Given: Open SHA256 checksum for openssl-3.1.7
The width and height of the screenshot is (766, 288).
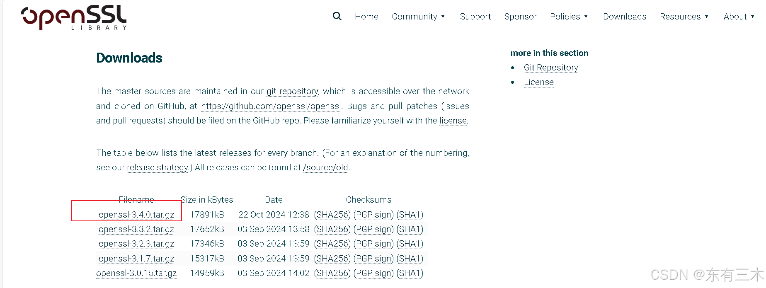Looking at the screenshot, I should (332, 259).
